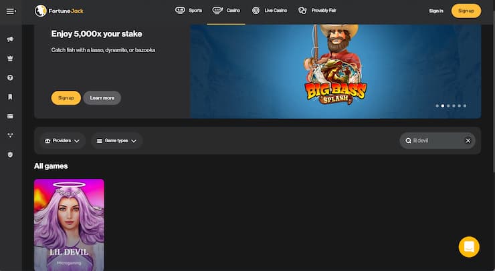This screenshot has height=271, width=495.
Task: Click the FortuneJack logo
Action: click(59, 11)
